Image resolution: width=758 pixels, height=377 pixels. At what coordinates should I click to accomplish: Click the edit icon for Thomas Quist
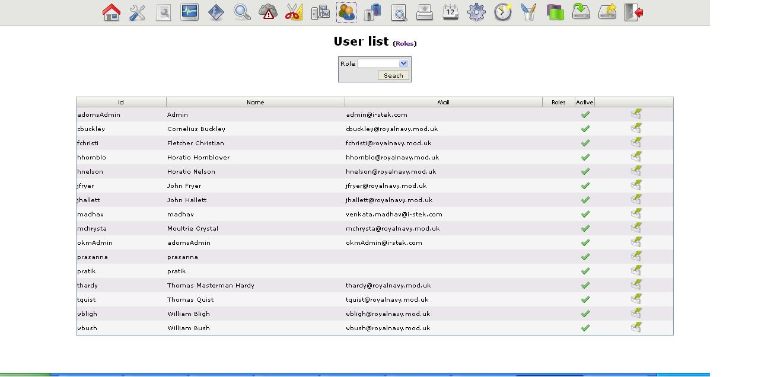pyautogui.click(x=637, y=299)
